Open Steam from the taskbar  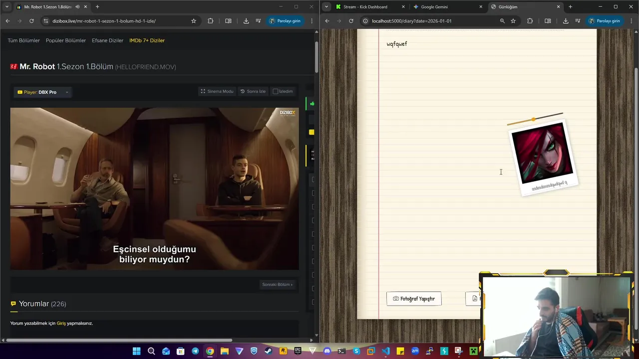269,351
